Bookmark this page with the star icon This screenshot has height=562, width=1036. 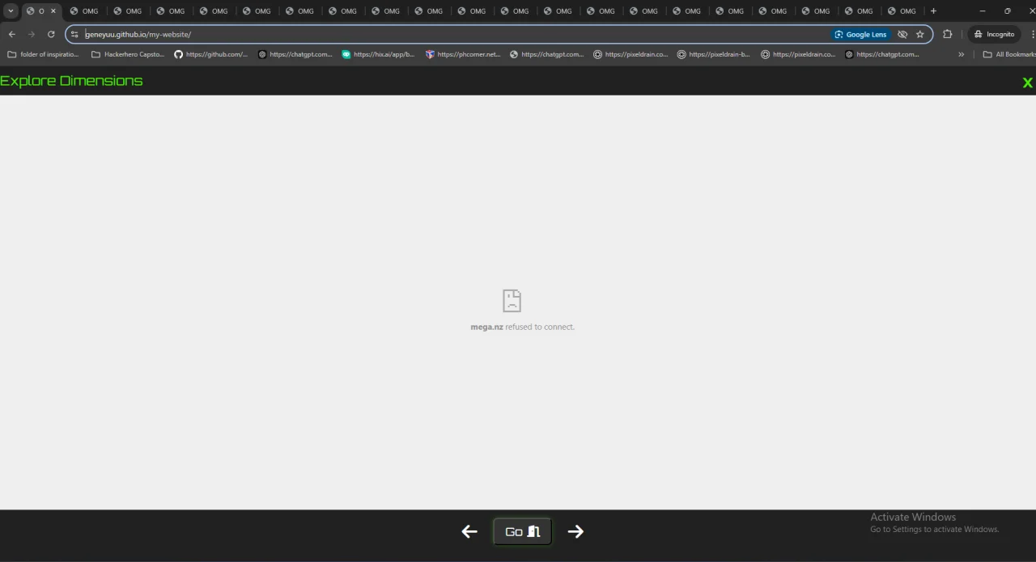click(x=920, y=34)
